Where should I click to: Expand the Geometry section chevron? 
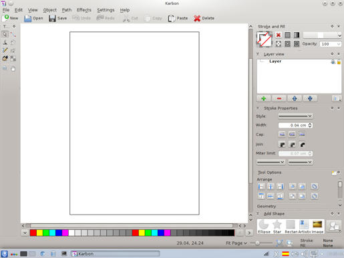pos(340,205)
